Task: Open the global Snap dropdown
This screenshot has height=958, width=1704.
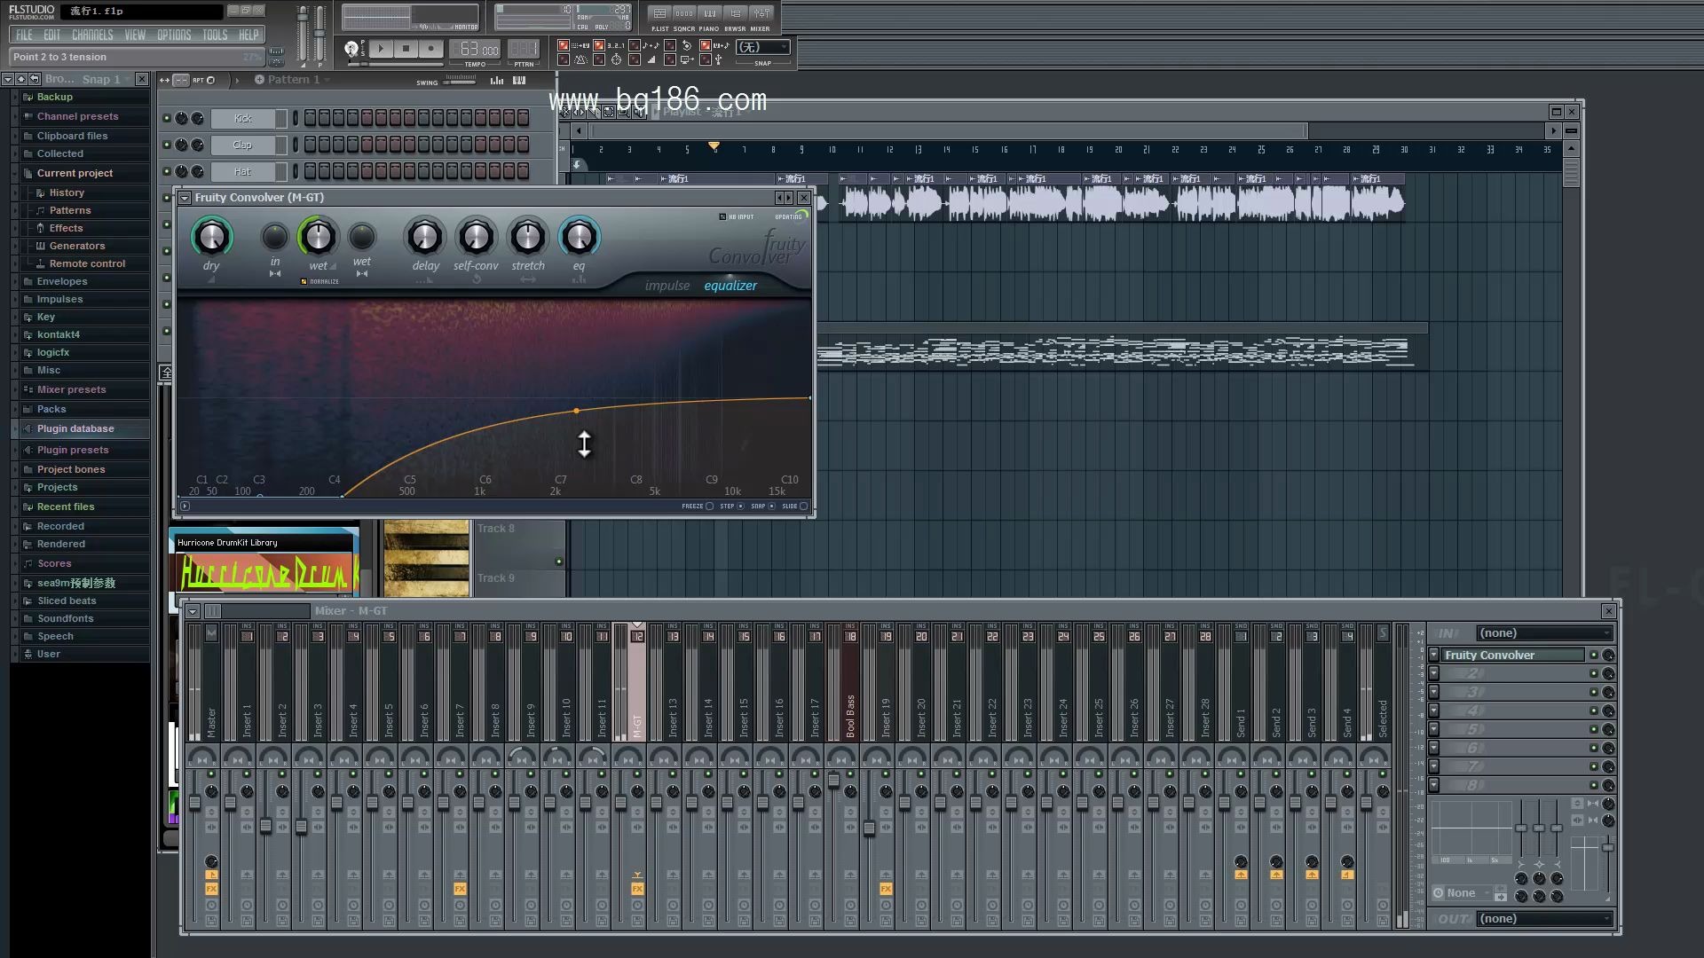Action: (x=762, y=47)
